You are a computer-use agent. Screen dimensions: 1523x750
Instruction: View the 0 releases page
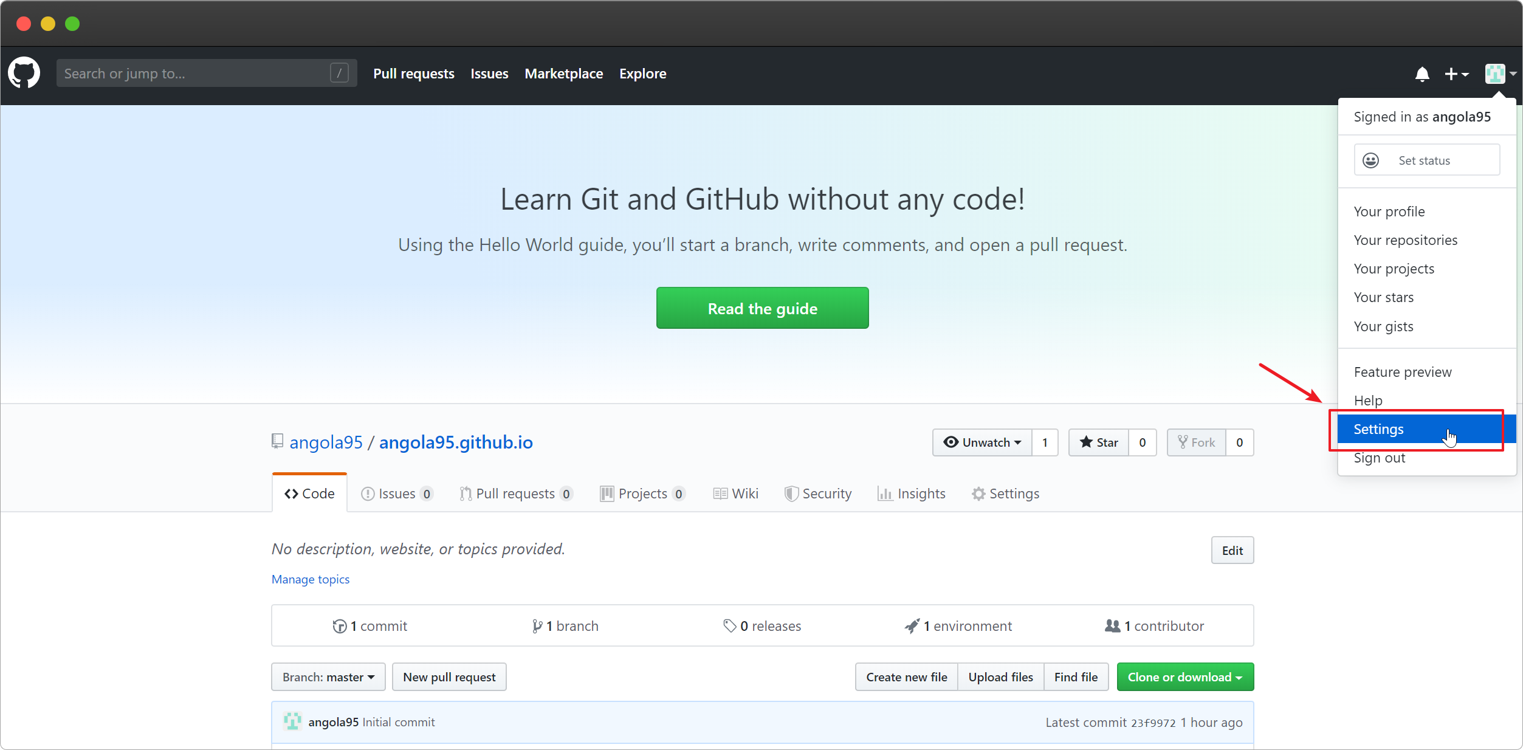point(762,626)
